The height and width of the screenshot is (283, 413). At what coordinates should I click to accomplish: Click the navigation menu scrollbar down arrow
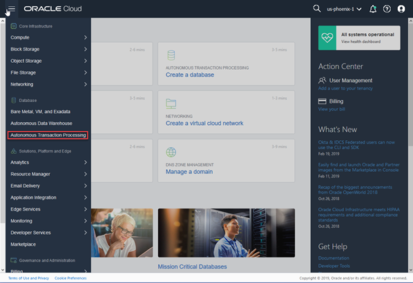(3, 270)
